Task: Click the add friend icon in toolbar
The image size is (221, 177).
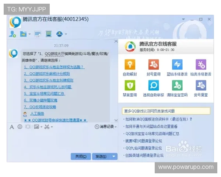Action: (12, 34)
